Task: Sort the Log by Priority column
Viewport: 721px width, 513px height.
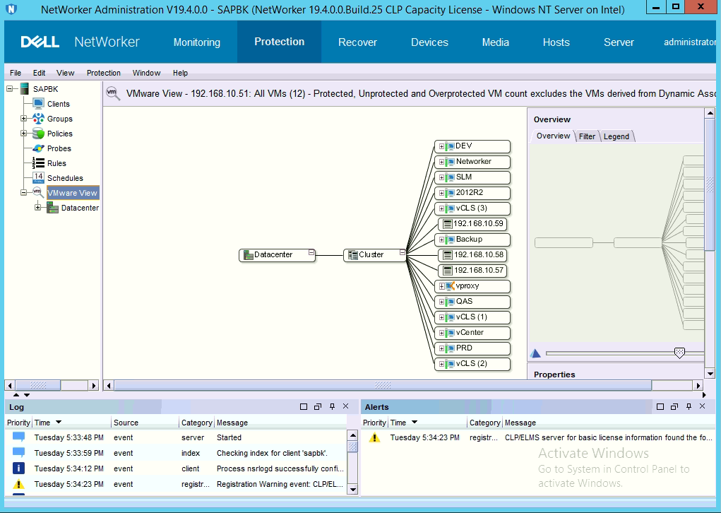Action: click(18, 423)
